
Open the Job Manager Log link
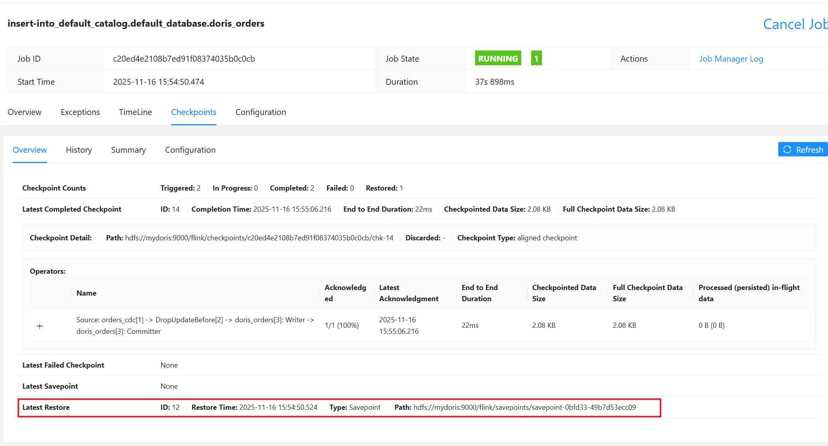pyautogui.click(x=731, y=59)
